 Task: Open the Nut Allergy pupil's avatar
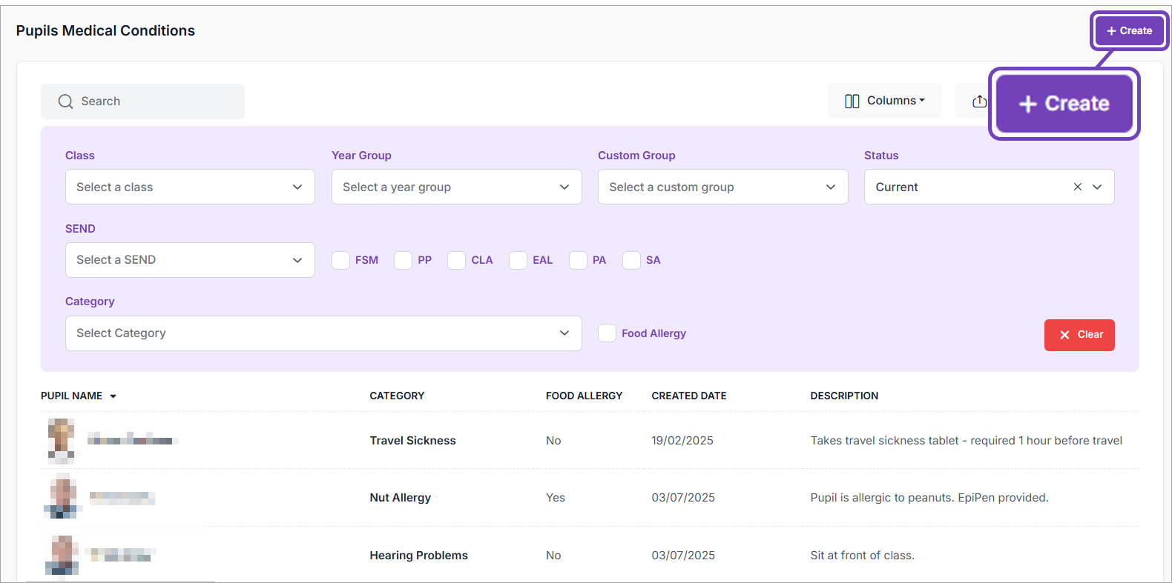62,498
